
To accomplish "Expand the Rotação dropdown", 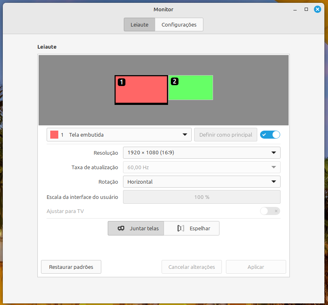I will coord(201,182).
